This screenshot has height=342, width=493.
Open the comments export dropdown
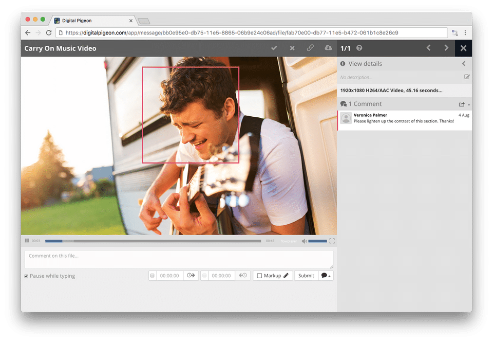click(464, 104)
